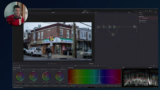
Task: Click the Saturation value field under wheels
Action: pyautogui.click(x=47, y=86)
